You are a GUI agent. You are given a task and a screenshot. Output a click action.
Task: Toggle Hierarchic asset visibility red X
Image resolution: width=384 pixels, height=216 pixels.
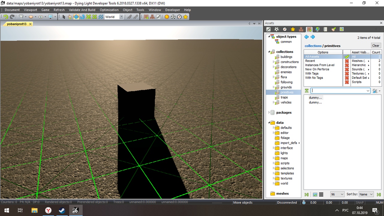coord(347,65)
